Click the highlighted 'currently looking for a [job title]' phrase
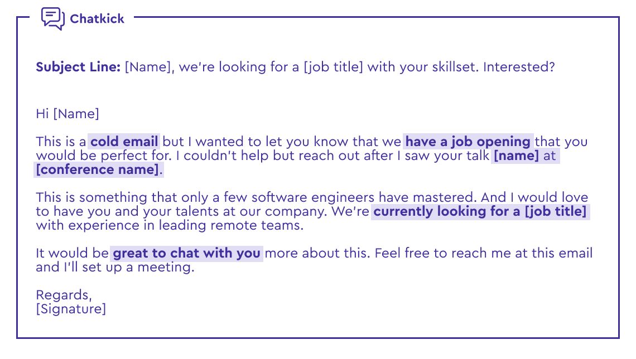Viewport: 636px width, 359px height. click(x=480, y=211)
